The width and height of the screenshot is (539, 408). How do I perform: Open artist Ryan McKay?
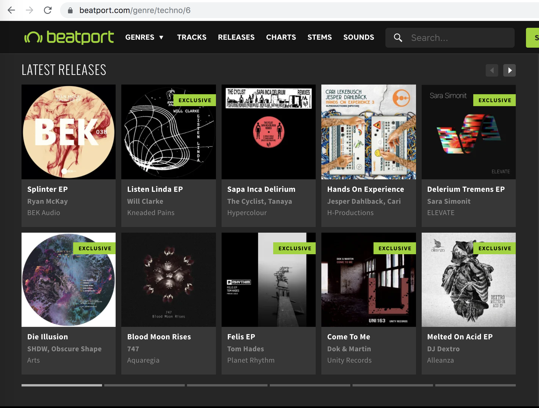pos(48,201)
